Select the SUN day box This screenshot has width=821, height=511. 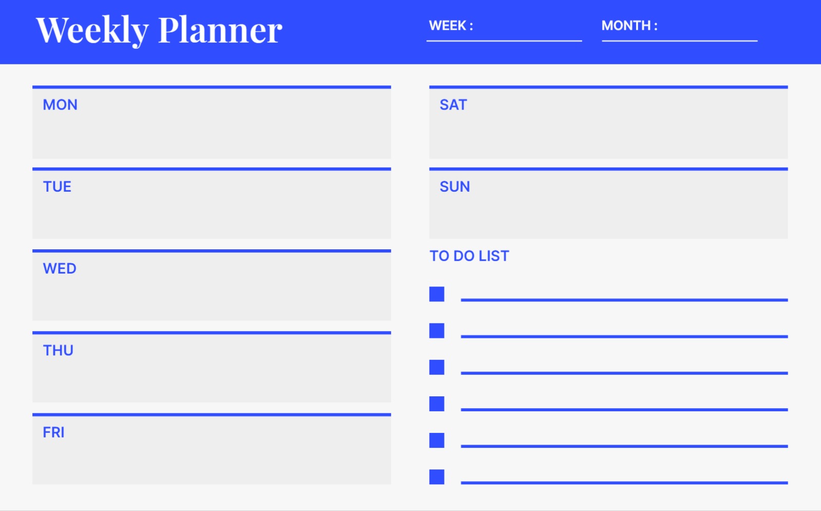[x=608, y=205]
